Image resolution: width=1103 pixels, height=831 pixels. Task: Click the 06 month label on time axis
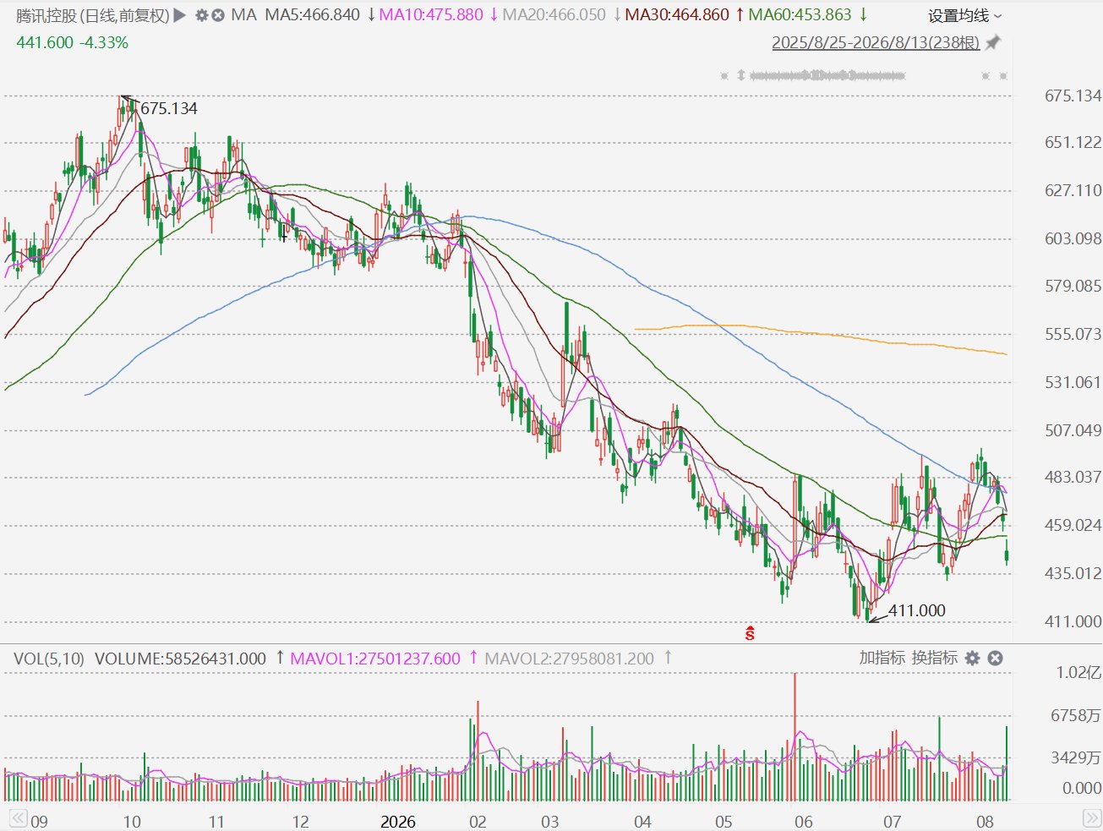pos(803,822)
